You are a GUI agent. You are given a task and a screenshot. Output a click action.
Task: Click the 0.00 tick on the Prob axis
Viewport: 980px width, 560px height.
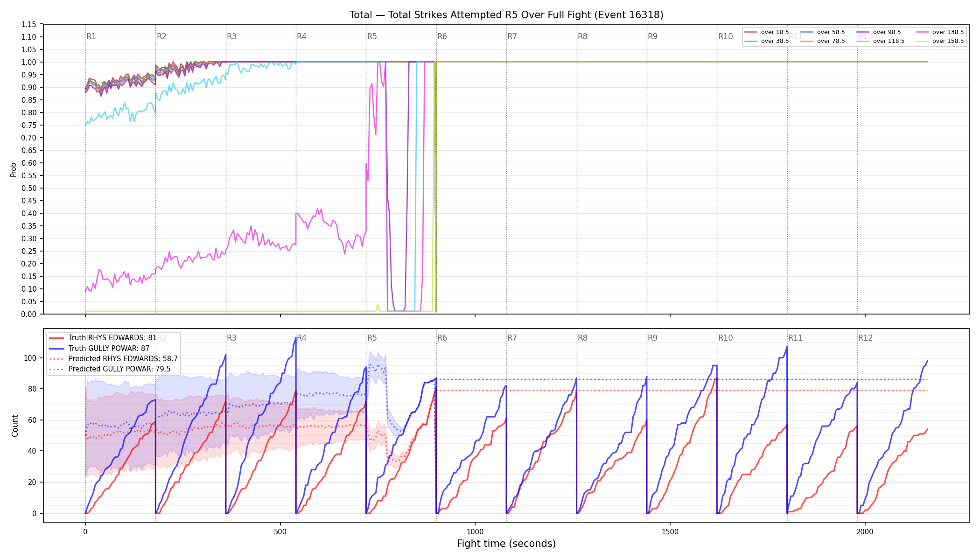point(29,314)
